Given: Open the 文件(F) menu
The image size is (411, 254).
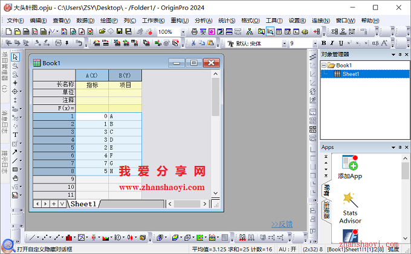Looking at the screenshot, I should coord(15,21).
